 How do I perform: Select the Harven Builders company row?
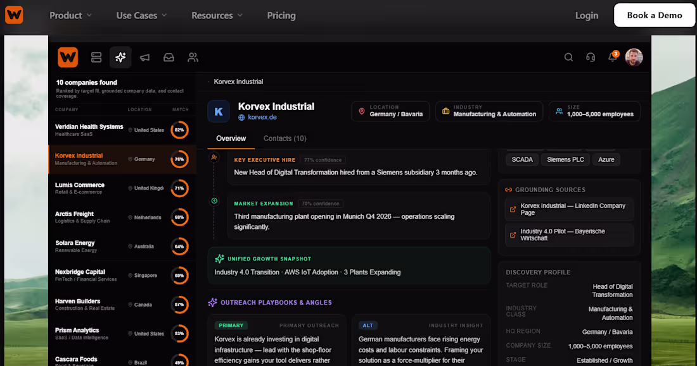tap(122, 304)
